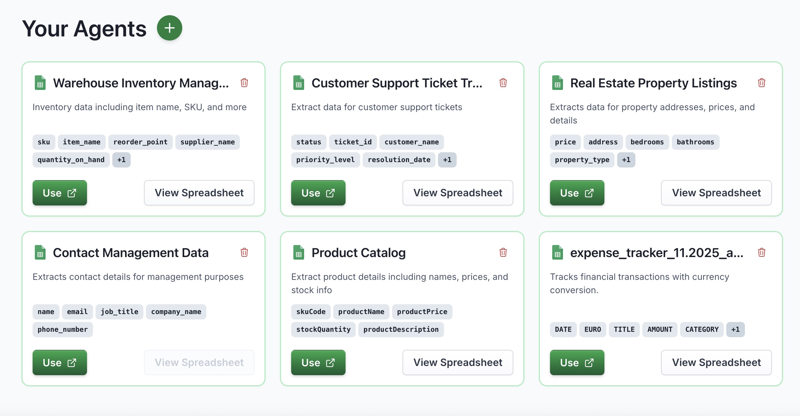Click trash icon on Contact Management Data card
This screenshot has height=416, width=800.
(x=244, y=253)
